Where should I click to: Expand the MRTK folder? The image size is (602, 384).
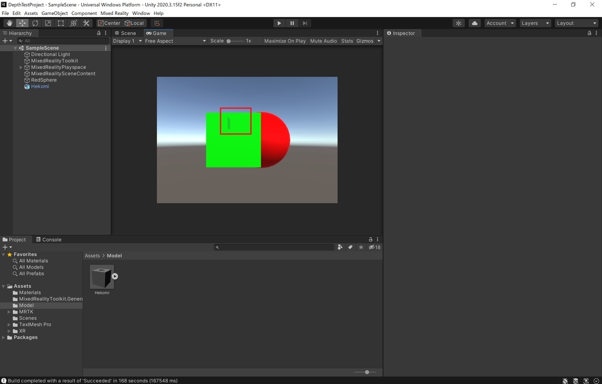coord(9,312)
